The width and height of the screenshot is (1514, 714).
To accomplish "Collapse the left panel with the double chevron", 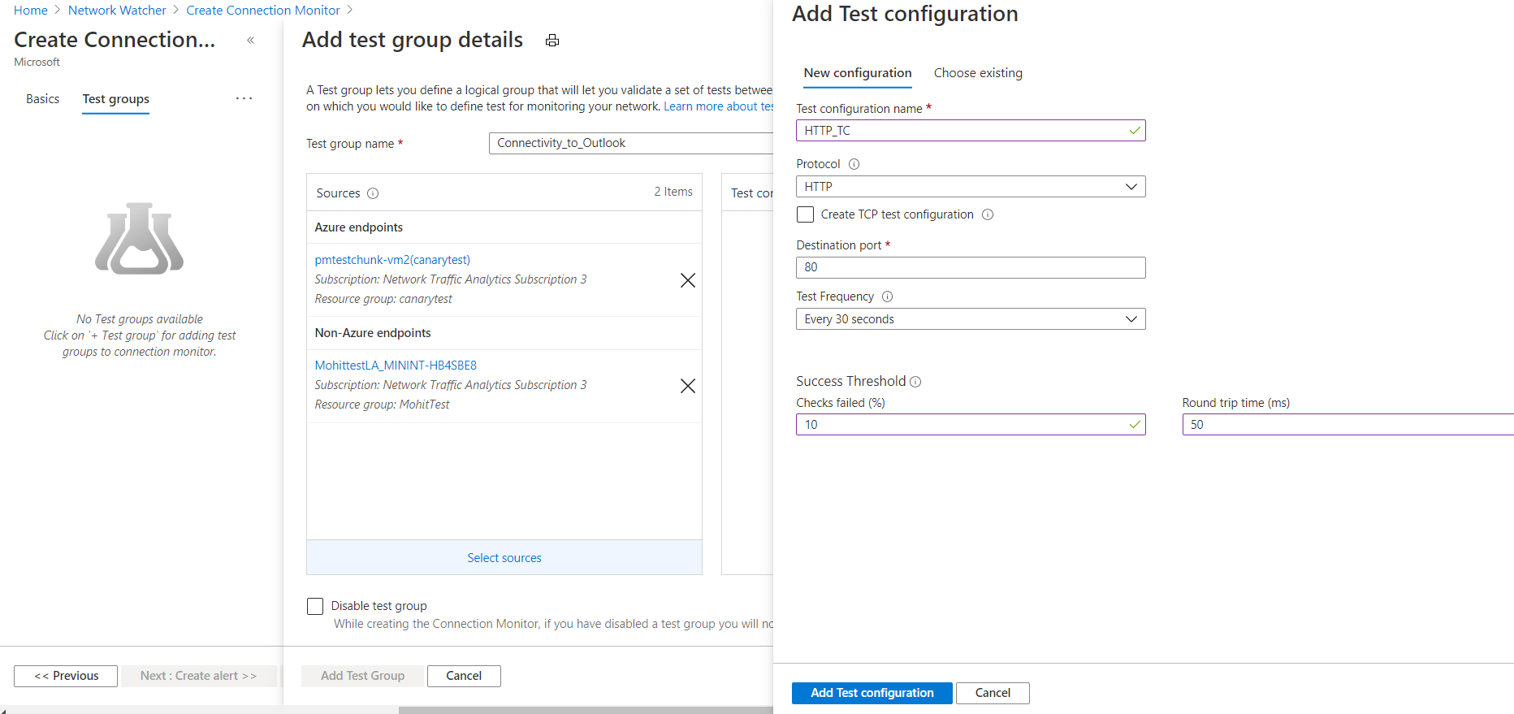I will point(250,41).
